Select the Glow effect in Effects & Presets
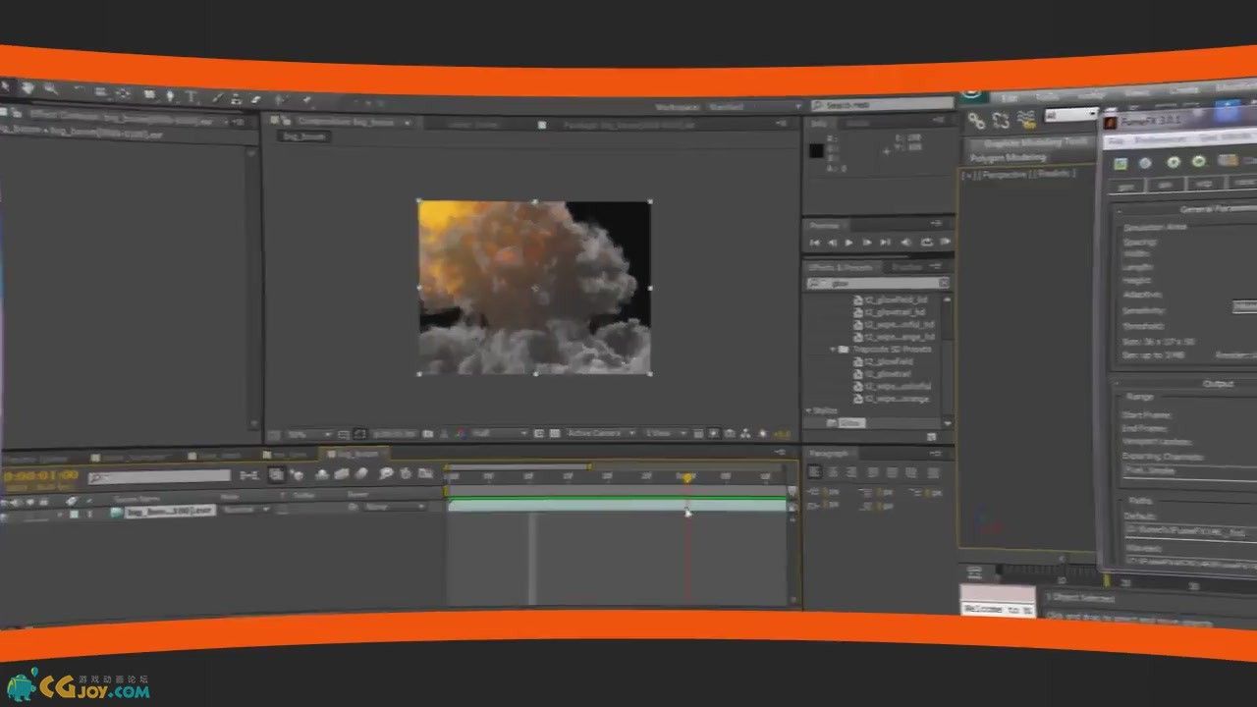Image resolution: width=1257 pixels, height=707 pixels. click(851, 422)
